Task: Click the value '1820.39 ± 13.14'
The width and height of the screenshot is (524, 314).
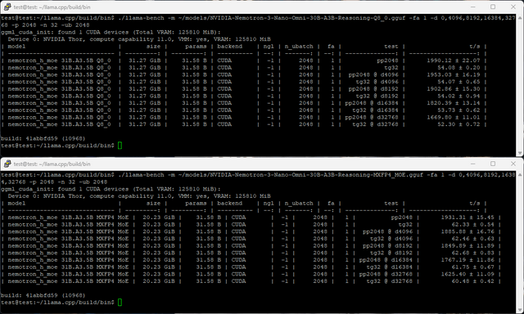Action: 453,103
